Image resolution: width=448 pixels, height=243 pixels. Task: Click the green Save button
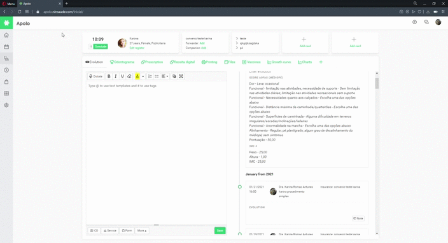(x=220, y=230)
